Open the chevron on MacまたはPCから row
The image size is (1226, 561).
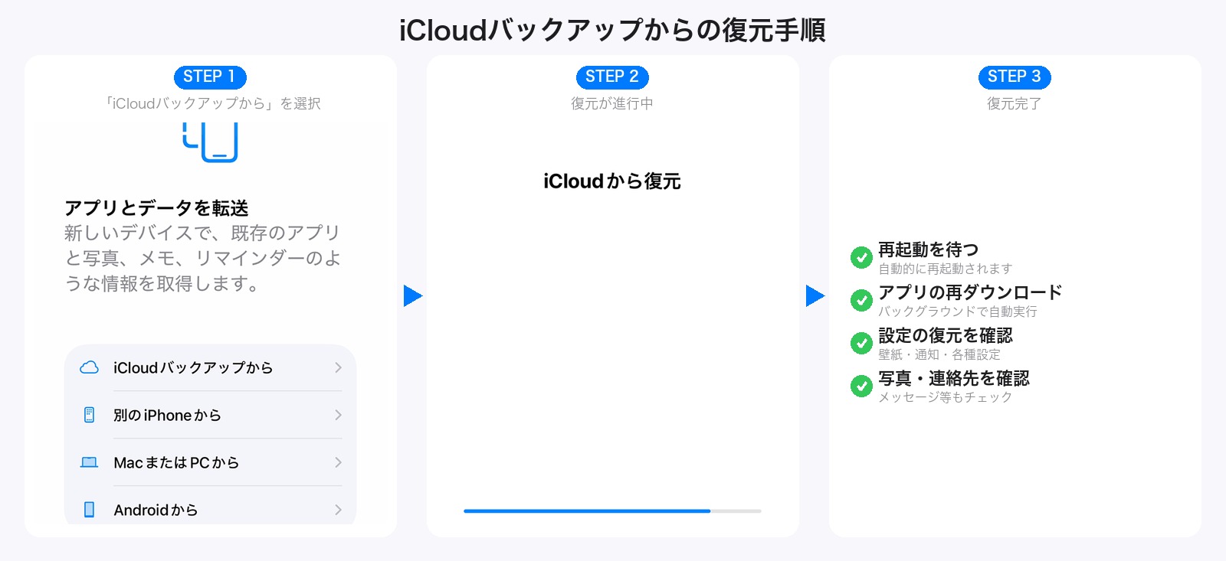coord(338,462)
